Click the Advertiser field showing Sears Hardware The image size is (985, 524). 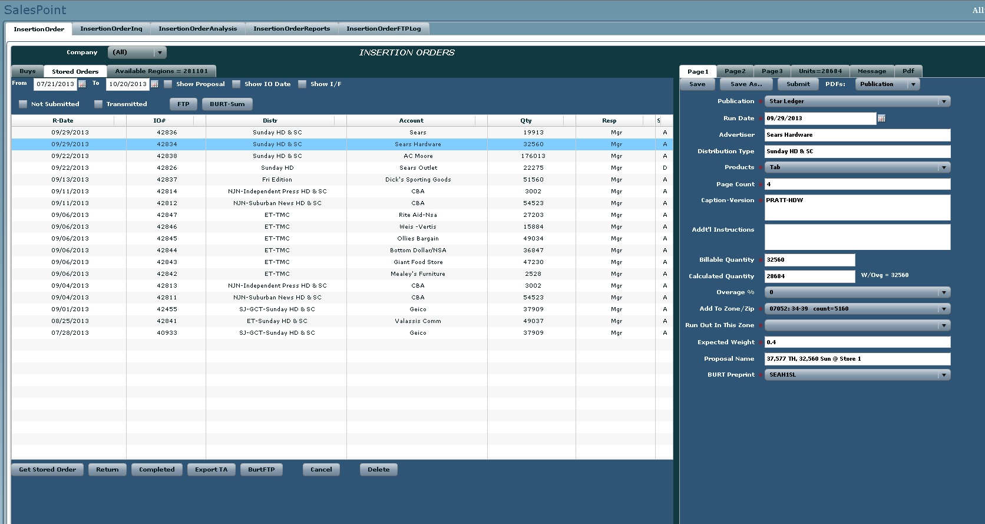[x=857, y=135]
